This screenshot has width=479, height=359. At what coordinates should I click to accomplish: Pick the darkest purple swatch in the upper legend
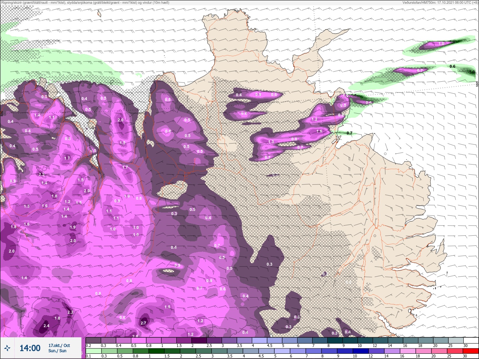click(199, 340)
